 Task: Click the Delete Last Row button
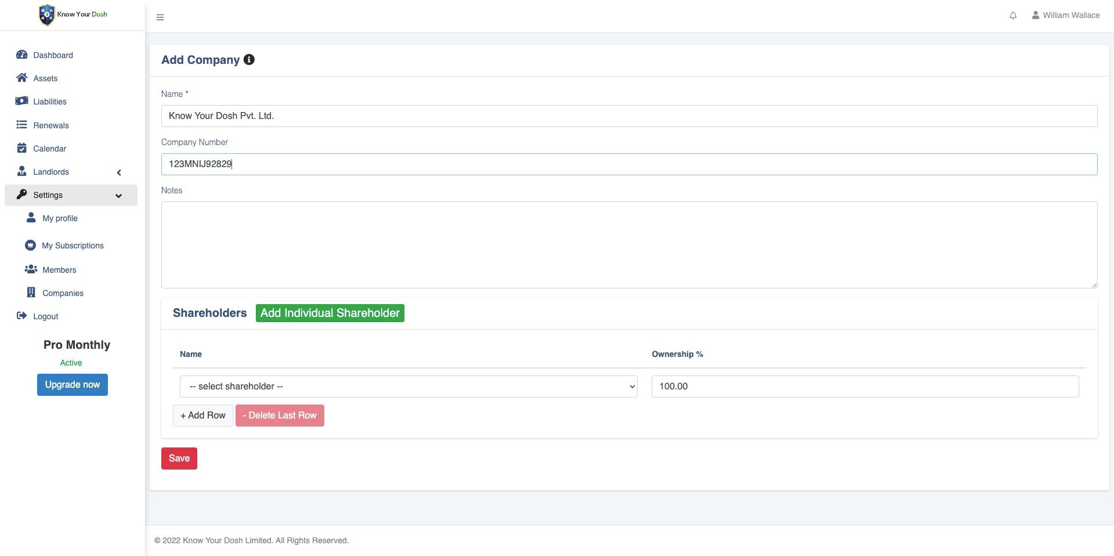pyautogui.click(x=280, y=416)
